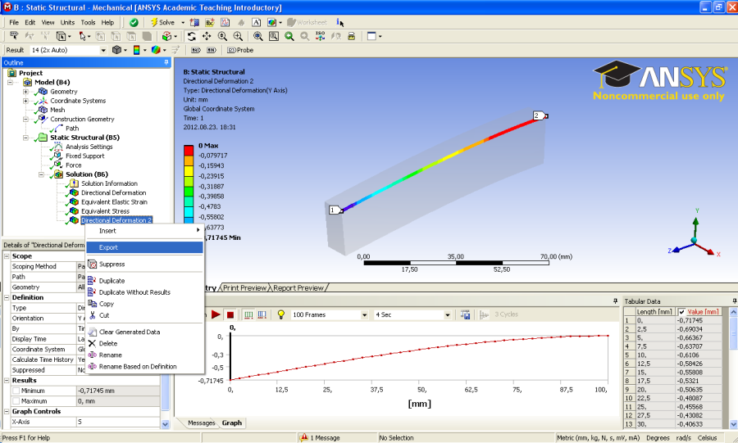This screenshot has width=738, height=443.
Task: Select Equivalent Stress in the tree
Action: (105, 211)
